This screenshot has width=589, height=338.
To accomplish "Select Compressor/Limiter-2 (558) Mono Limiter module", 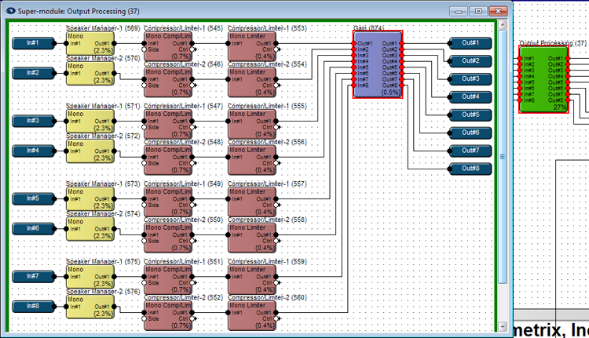I will click(252, 238).
